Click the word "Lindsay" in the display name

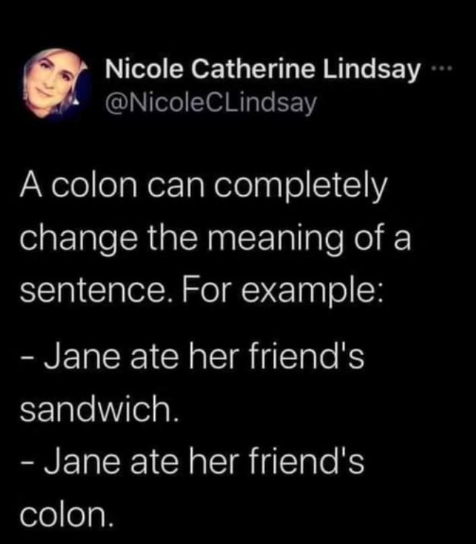click(x=372, y=71)
